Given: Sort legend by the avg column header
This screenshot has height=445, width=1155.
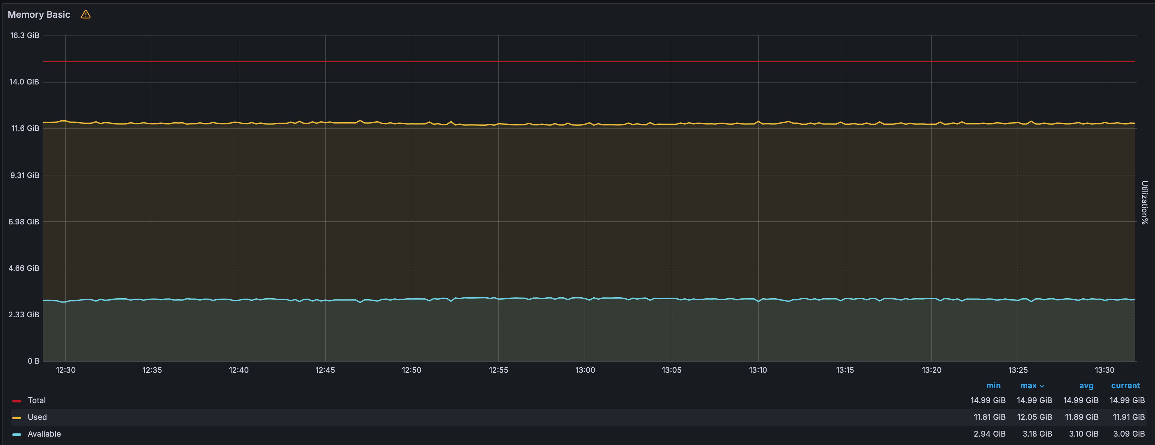Looking at the screenshot, I should (x=1086, y=385).
